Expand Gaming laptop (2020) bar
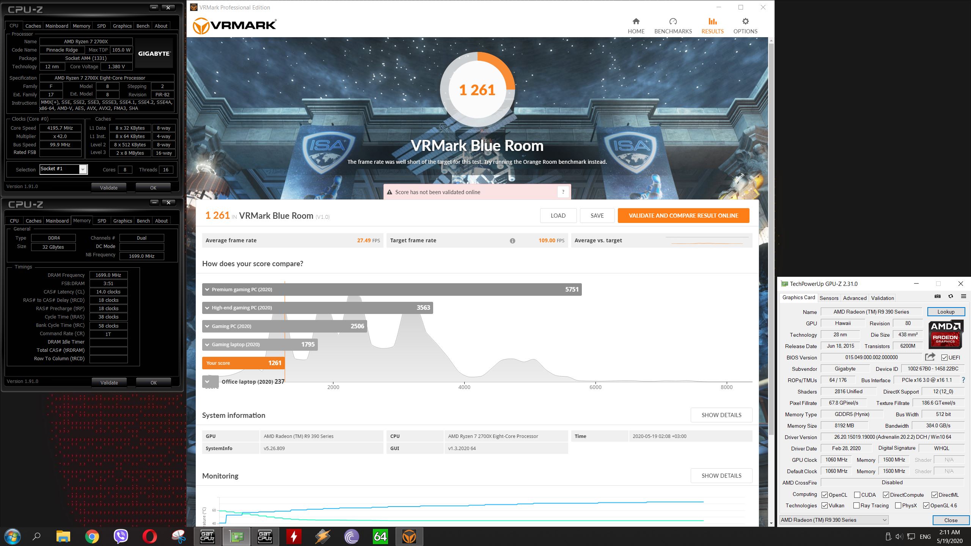The height and width of the screenshot is (546, 971). point(260,344)
